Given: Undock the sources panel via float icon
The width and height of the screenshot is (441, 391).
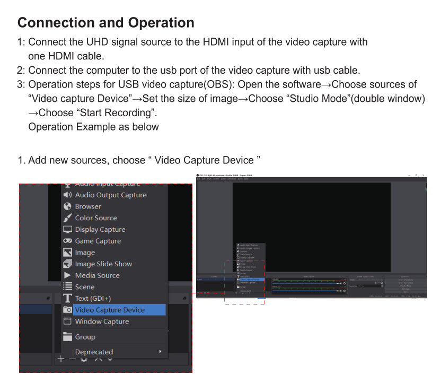Looking at the screenshot, I should 184,298.
